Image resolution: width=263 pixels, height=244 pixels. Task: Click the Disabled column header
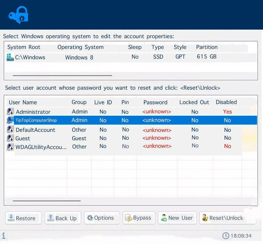(226, 102)
